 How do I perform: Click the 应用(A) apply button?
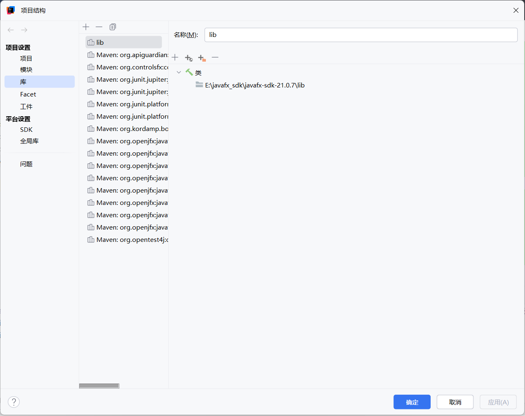[x=498, y=402]
